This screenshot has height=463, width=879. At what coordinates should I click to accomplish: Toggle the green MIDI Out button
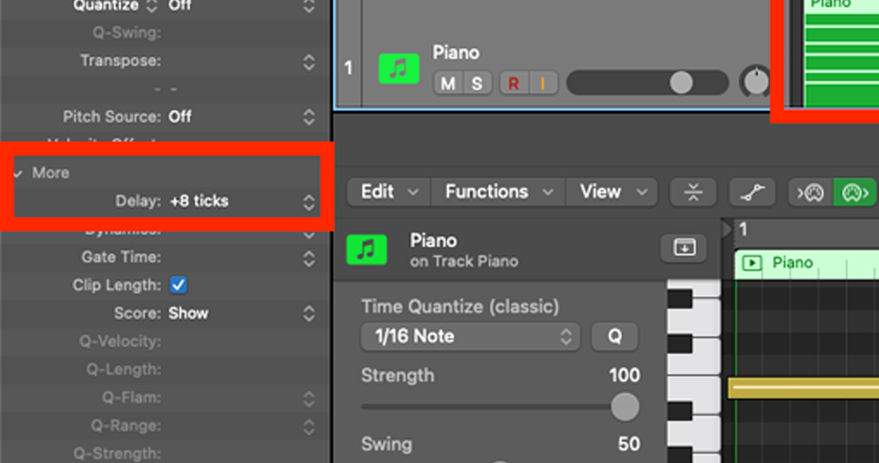(x=855, y=193)
